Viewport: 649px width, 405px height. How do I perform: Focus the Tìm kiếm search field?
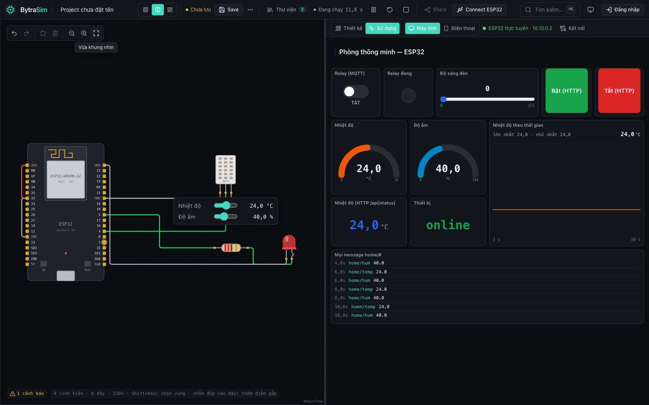pos(550,10)
